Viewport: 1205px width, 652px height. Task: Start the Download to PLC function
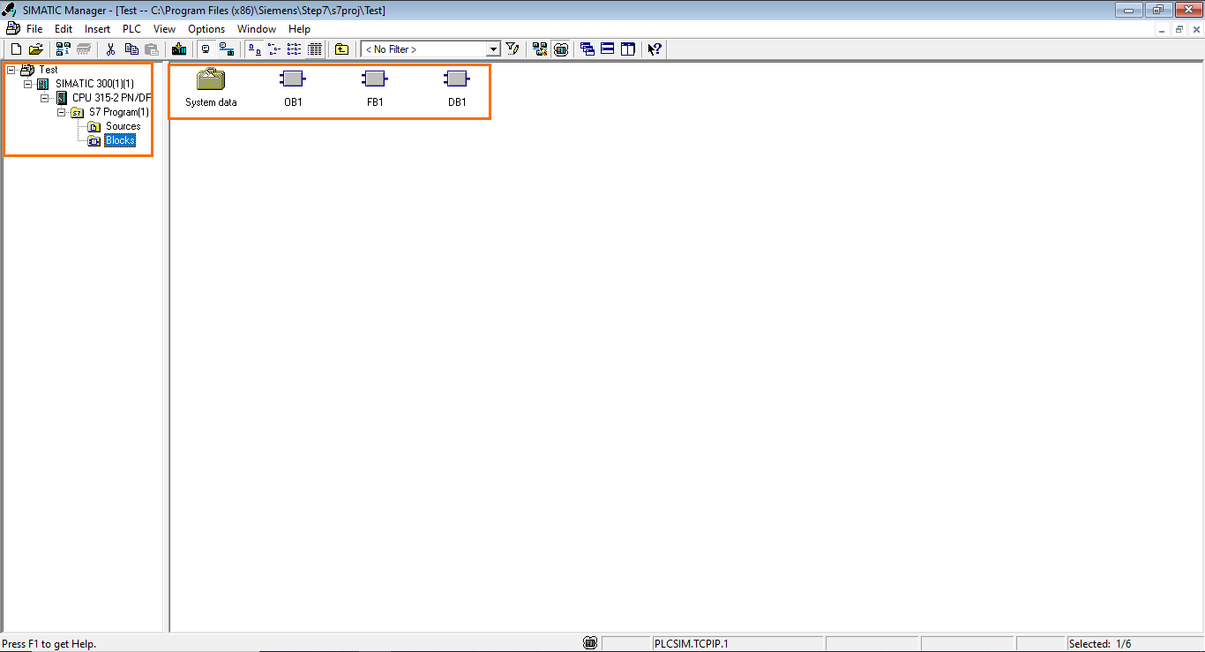(x=179, y=49)
